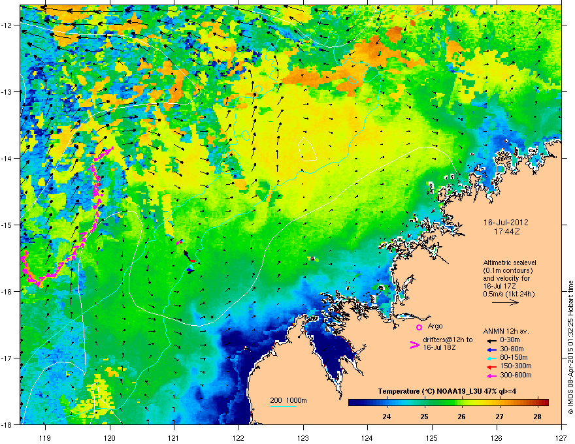Click the longitude axis label 123

303,437
